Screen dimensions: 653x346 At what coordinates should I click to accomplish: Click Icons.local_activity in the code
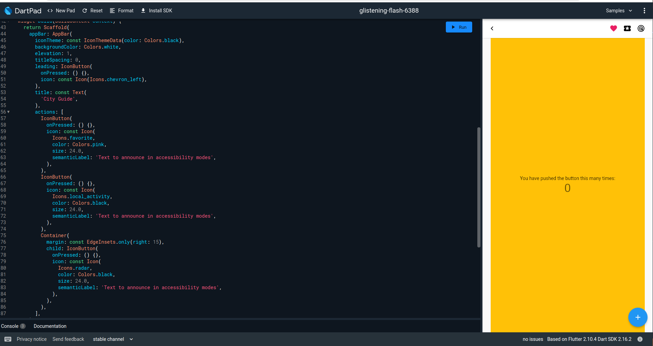(81, 196)
